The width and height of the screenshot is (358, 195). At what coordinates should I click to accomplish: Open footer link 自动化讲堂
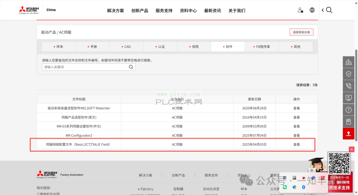(211, 189)
